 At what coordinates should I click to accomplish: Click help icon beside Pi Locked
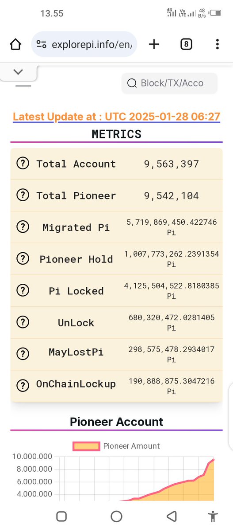(x=23, y=291)
